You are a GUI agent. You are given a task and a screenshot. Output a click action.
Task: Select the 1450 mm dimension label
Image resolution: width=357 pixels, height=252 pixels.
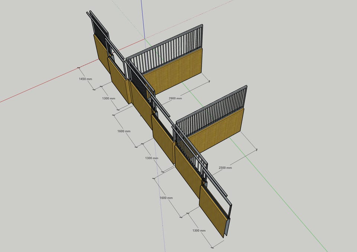click(86, 79)
